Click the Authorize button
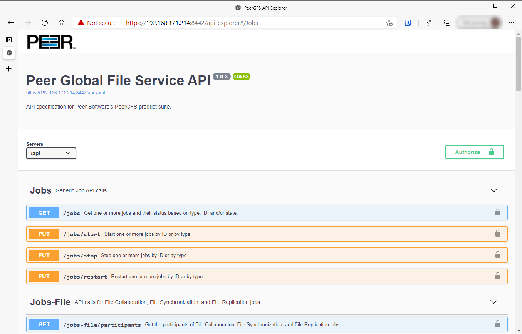The width and height of the screenshot is (522, 334). (474, 152)
